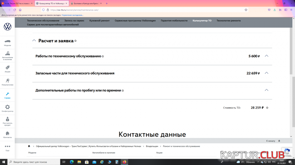
Task: Click Управление закладками link
Action: [x=72, y=15]
